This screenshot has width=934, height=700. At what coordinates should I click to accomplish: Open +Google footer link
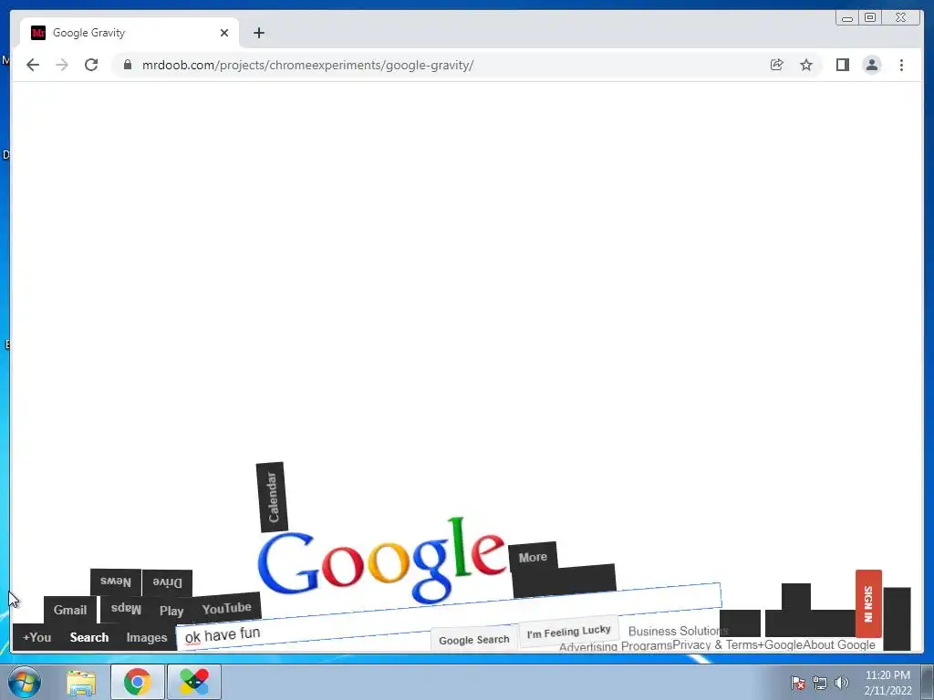[781, 645]
